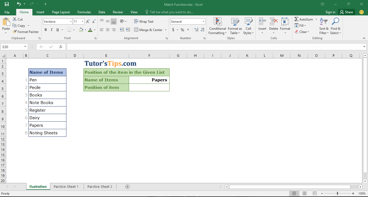Click Page Break Preview button in status bar

315,193
